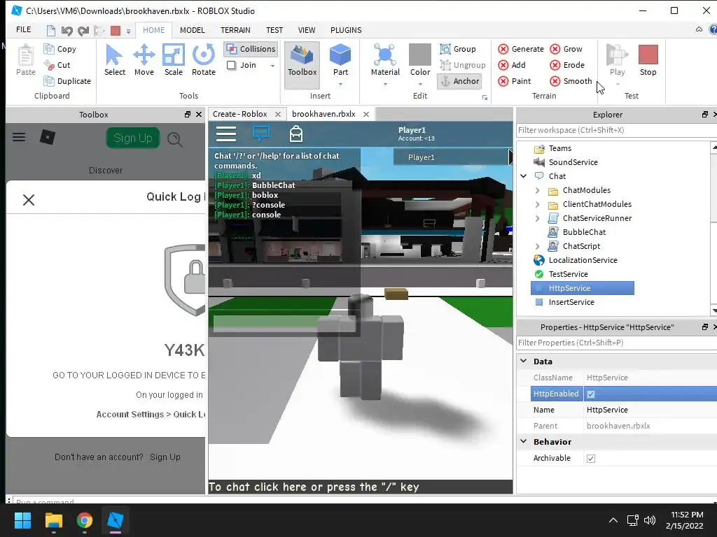
Task: Pick the Rotate tool
Action: coord(204,60)
